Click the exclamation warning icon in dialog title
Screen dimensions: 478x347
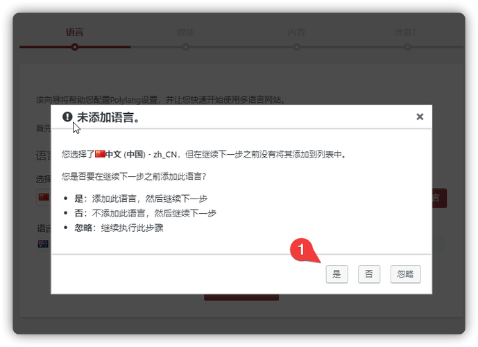[x=67, y=117]
